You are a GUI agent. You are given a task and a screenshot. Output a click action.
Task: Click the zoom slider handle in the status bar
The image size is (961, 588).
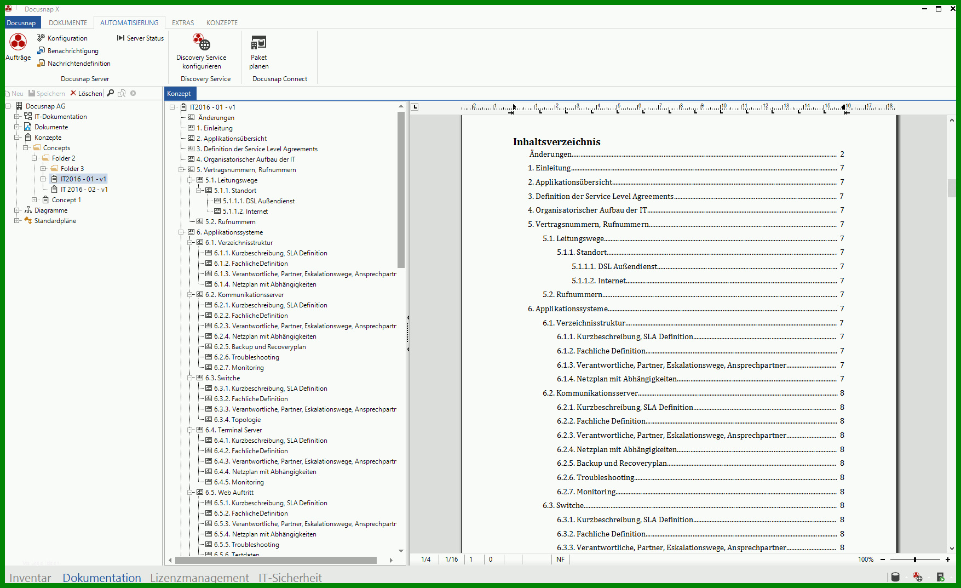tap(915, 560)
